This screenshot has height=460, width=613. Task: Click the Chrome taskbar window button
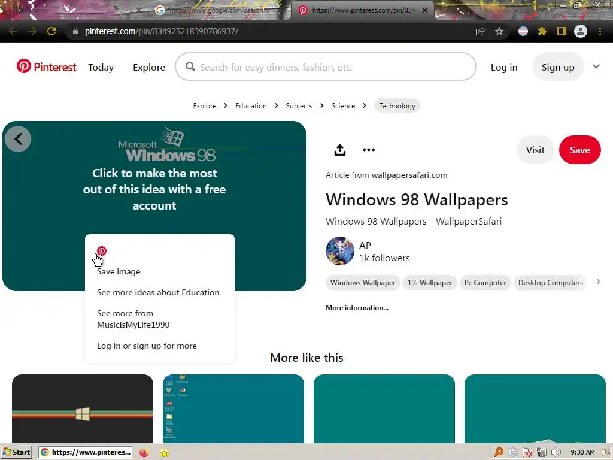point(86,452)
